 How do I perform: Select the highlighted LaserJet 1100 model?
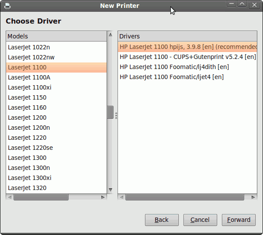point(56,67)
